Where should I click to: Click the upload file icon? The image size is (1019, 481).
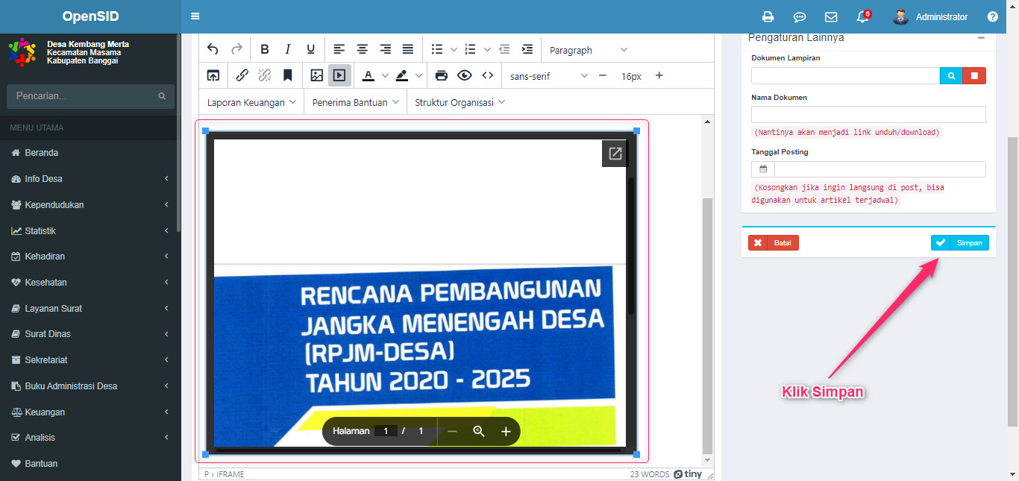(213, 75)
